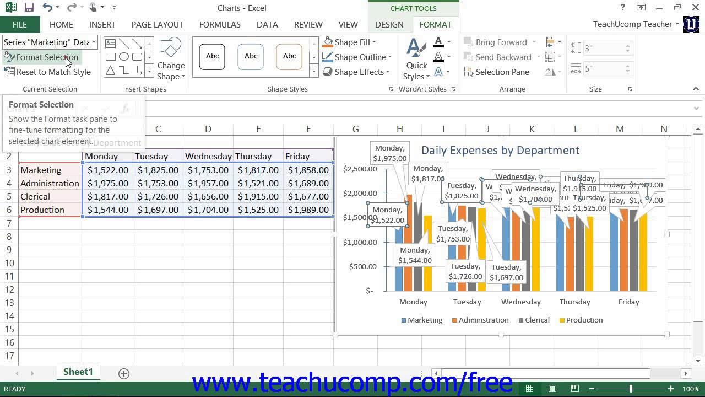
Task: Switch to the HOME tab
Action: point(61,24)
